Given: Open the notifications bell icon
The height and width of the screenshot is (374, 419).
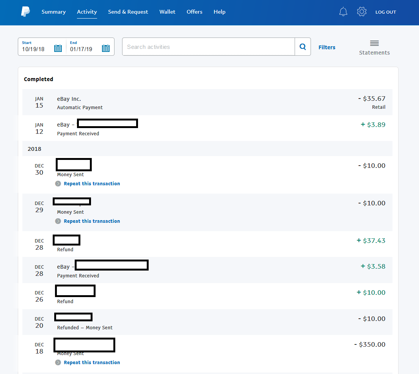Looking at the screenshot, I should 343,12.
